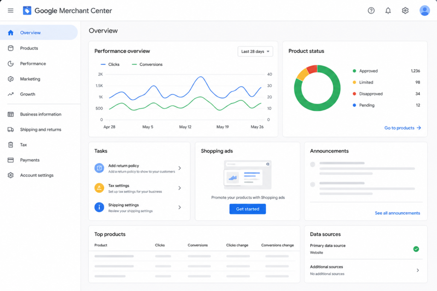Open the Last 28 days date range dropdown
437x291 pixels.
(255, 52)
